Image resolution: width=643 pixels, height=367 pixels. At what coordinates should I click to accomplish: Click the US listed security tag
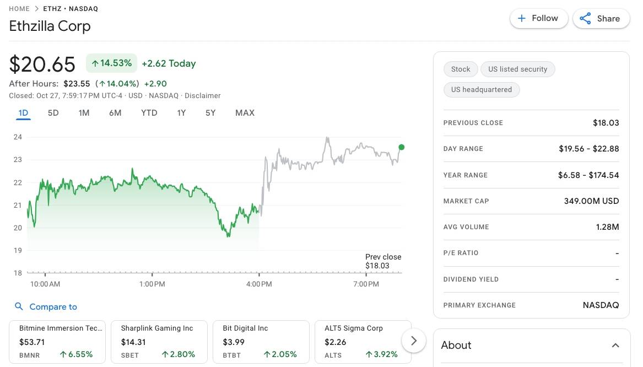517,69
